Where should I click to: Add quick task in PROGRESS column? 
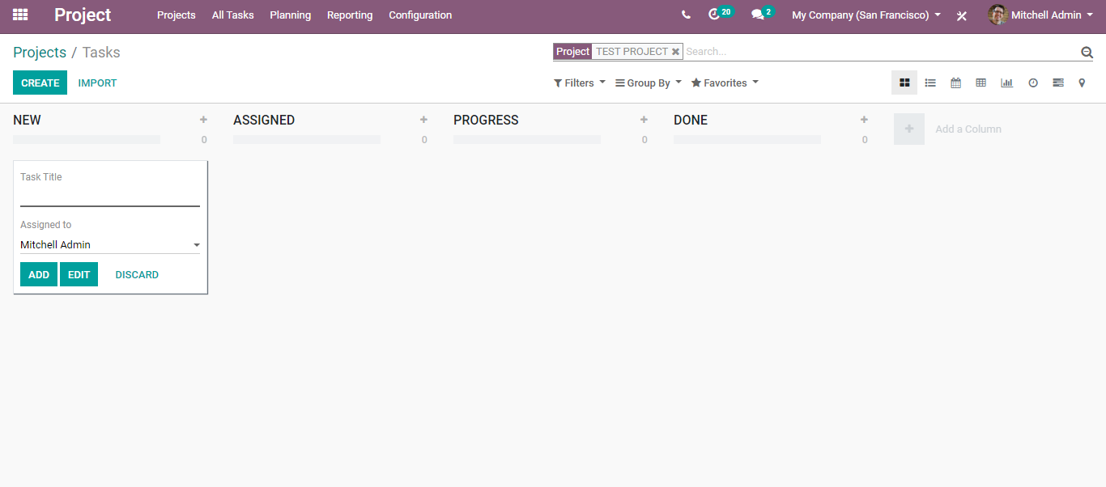click(x=644, y=120)
